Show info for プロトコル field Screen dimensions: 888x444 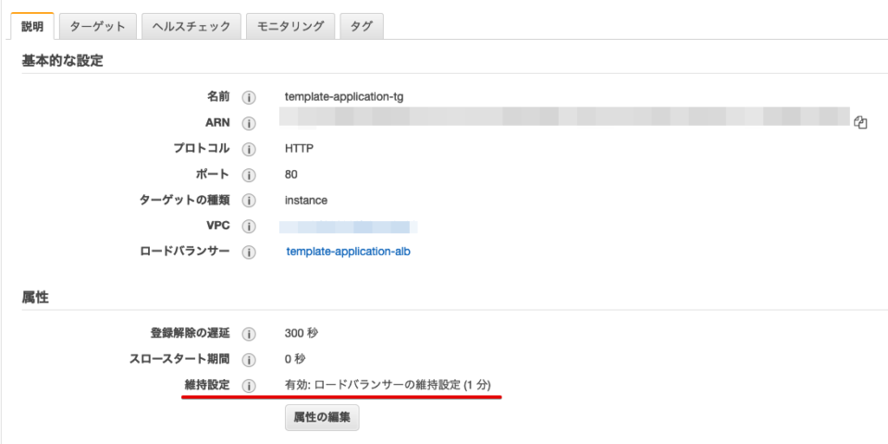coord(249,149)
